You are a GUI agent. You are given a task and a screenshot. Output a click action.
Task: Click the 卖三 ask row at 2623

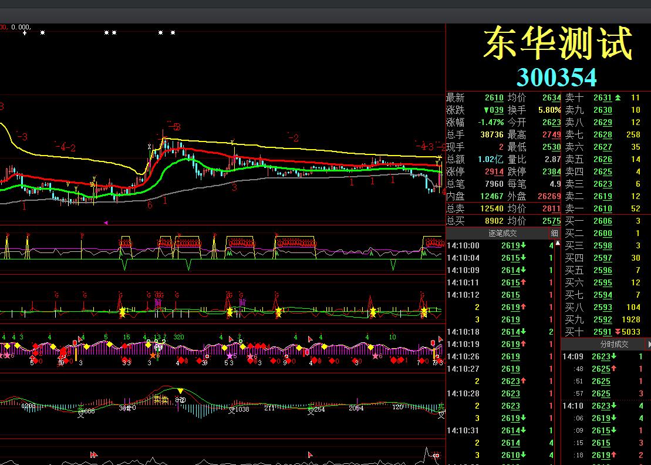pyautogui.click(x=605, y=184)
